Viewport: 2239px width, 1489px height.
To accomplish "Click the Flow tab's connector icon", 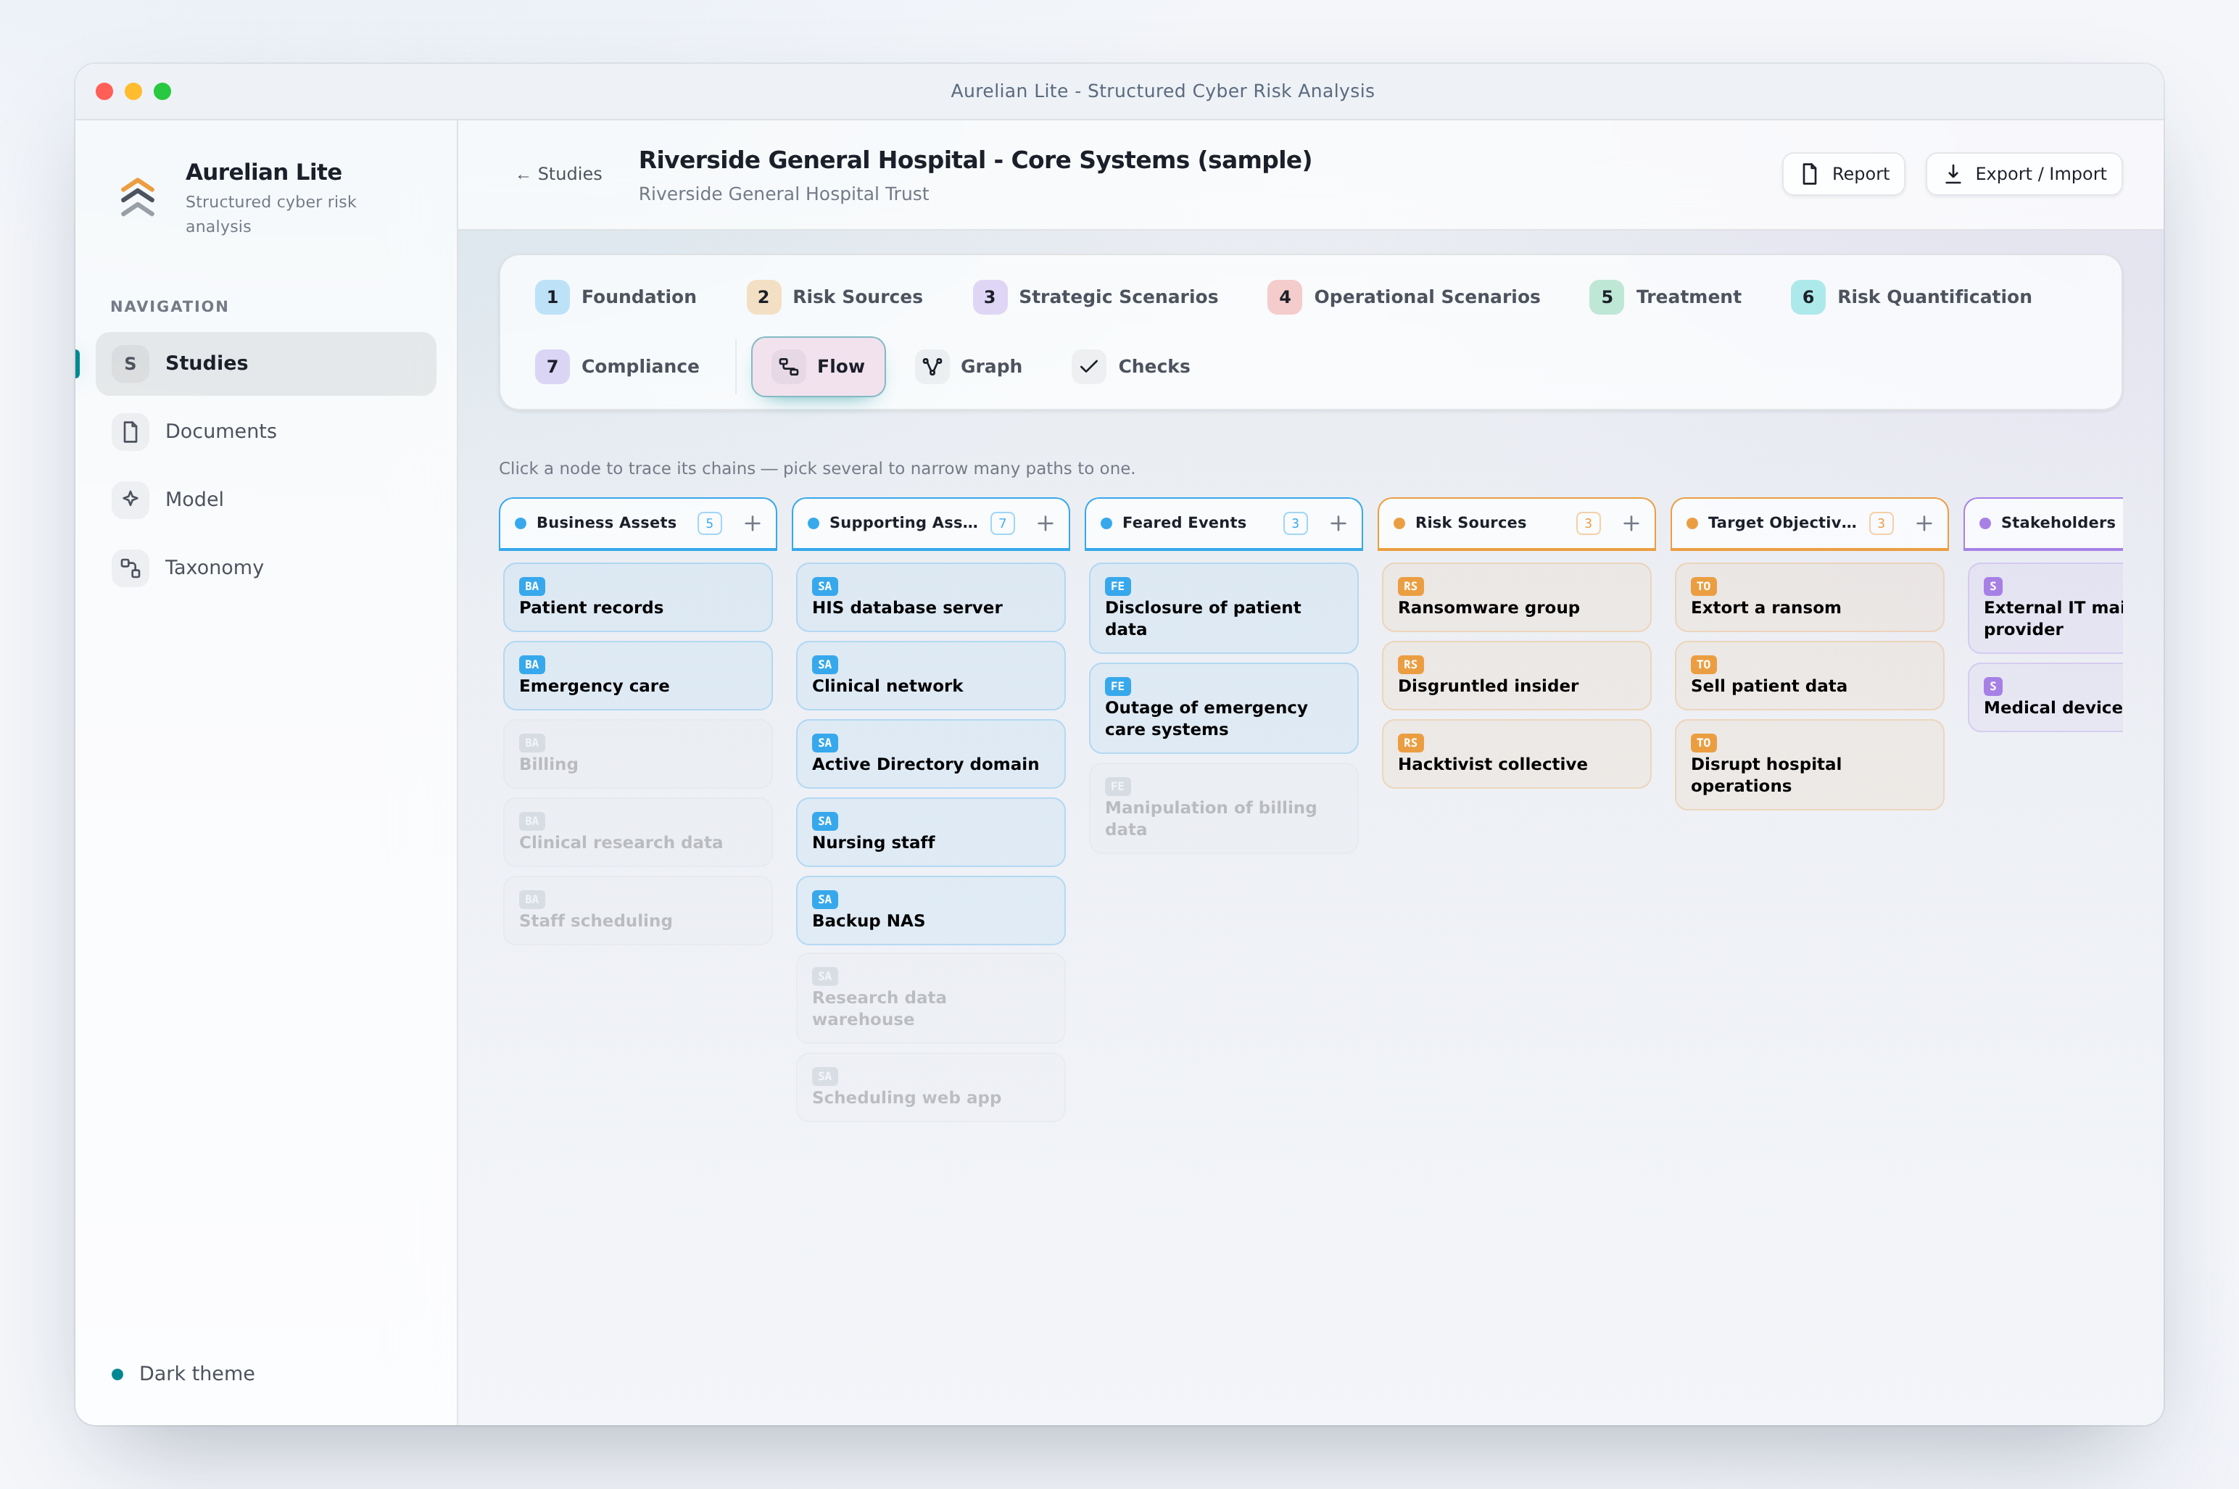I will tap(788, 367).
